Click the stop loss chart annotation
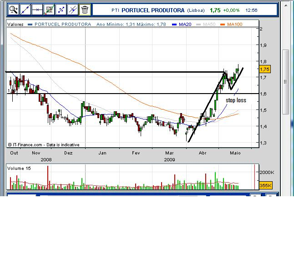294x273 pixels. [236, 100]
